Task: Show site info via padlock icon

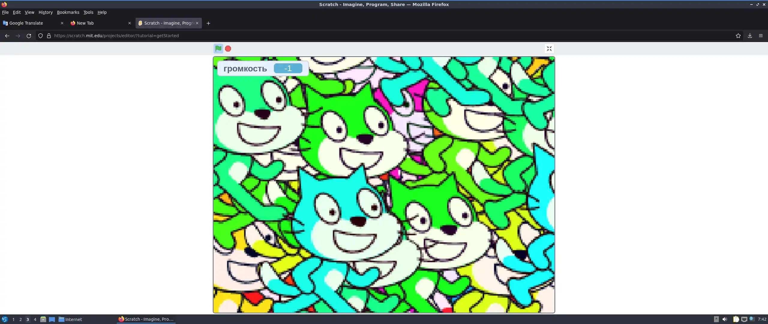Action: [x=49, y=36]
